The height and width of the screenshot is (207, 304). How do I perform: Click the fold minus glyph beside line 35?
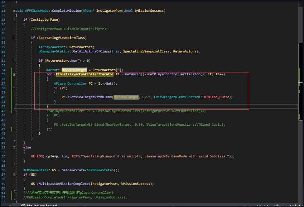point(14,74)
